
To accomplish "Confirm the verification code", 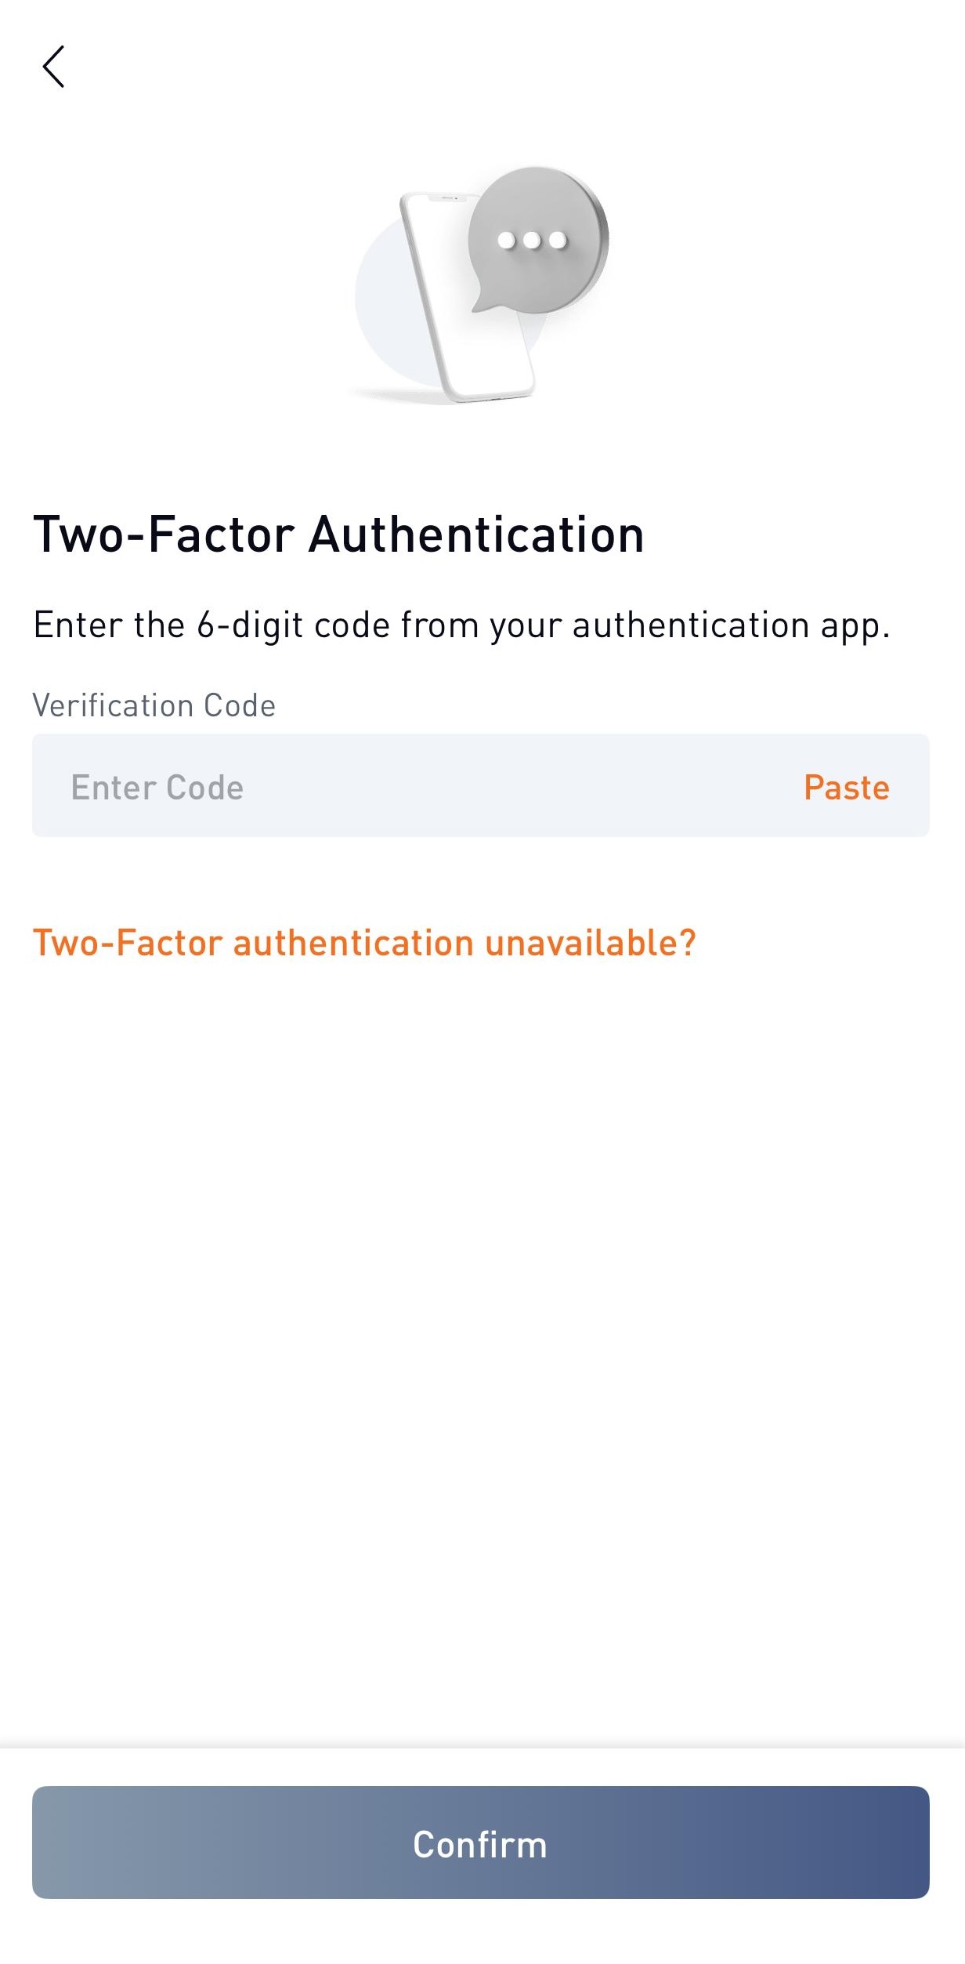I will coord(481,1843).
